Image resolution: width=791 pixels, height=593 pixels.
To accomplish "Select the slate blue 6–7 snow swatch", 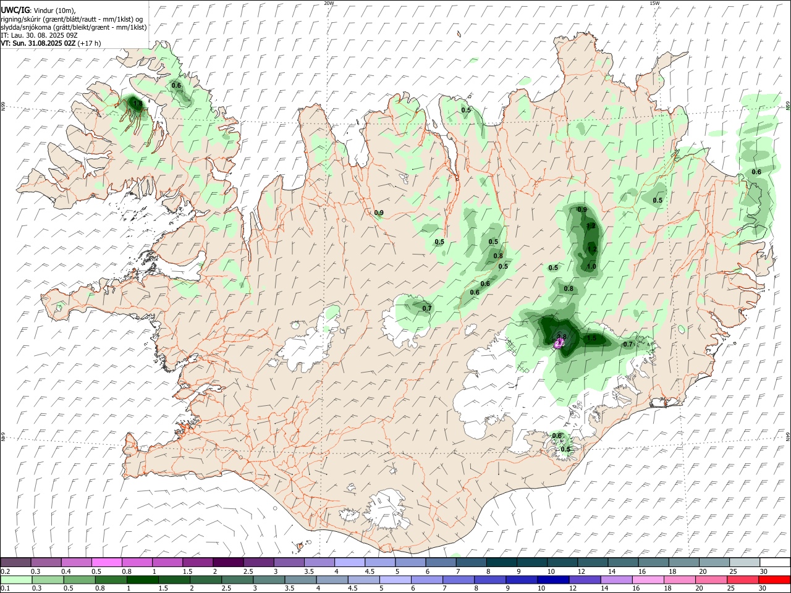I will click(x=441, y=562).
